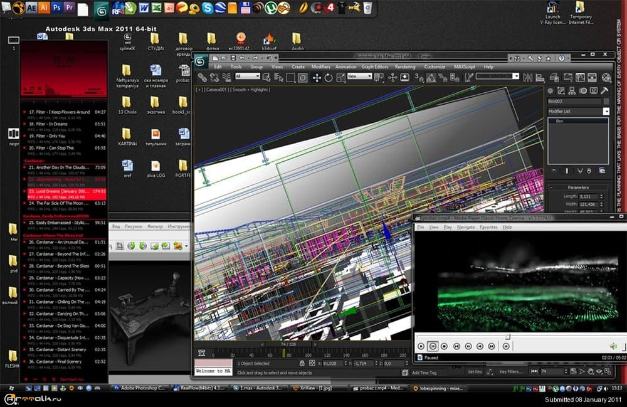627x407 pixels.
Task: Activate the Select and Rotate tool
Action: click(x=329, y=77)
